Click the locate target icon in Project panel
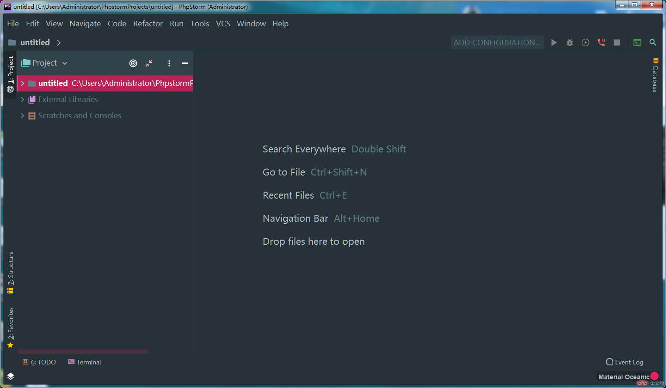666x388 pixels. (133, 63)
